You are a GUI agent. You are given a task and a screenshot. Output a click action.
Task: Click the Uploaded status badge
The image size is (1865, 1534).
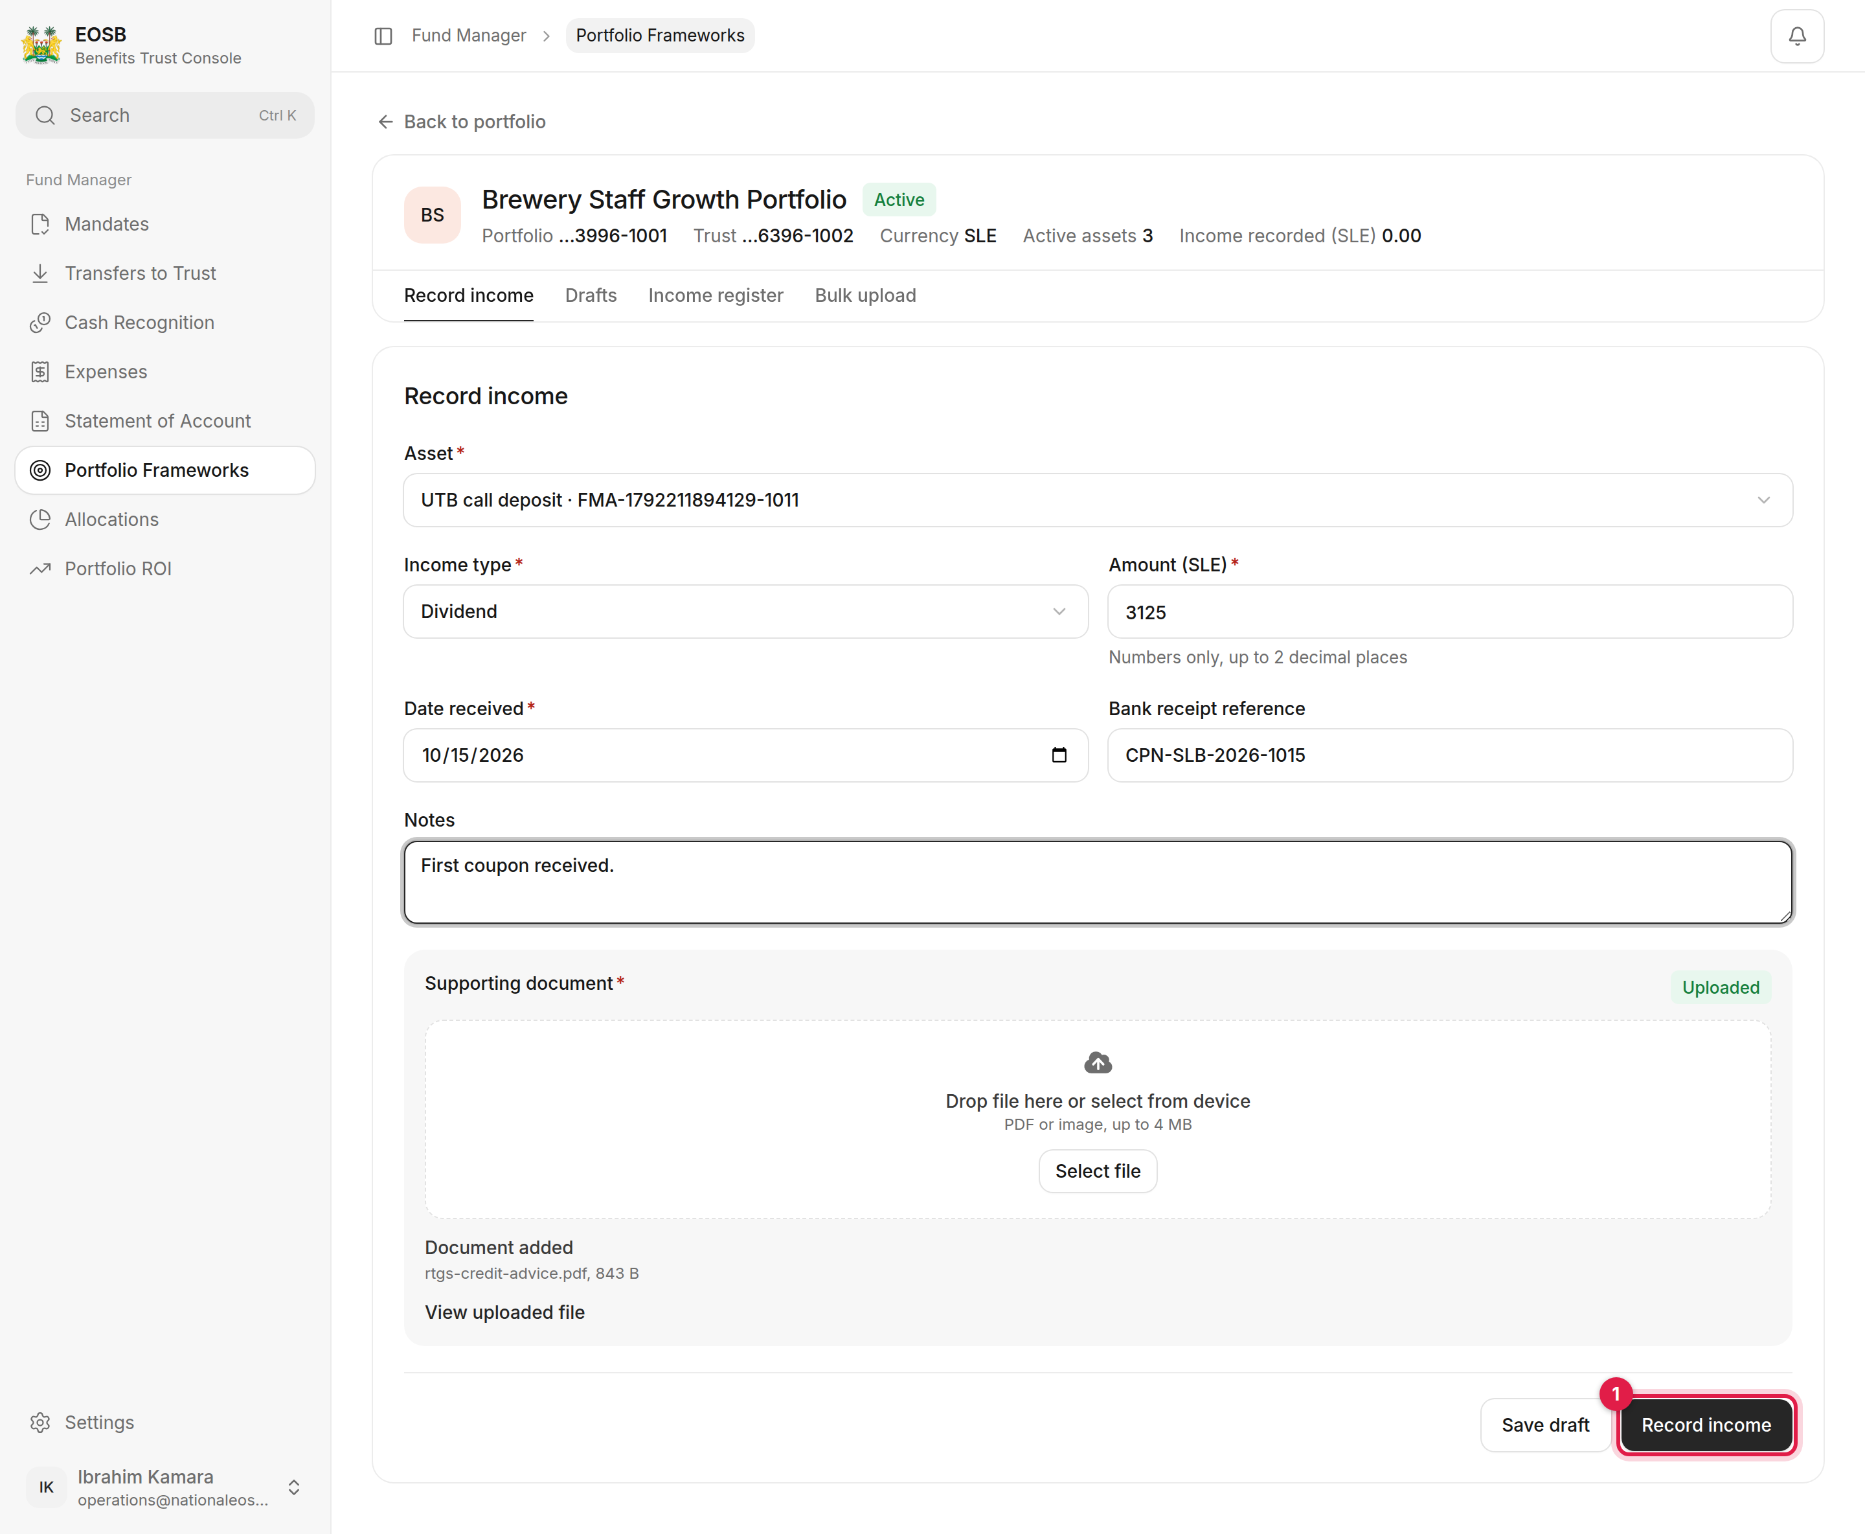(1720, 987)
